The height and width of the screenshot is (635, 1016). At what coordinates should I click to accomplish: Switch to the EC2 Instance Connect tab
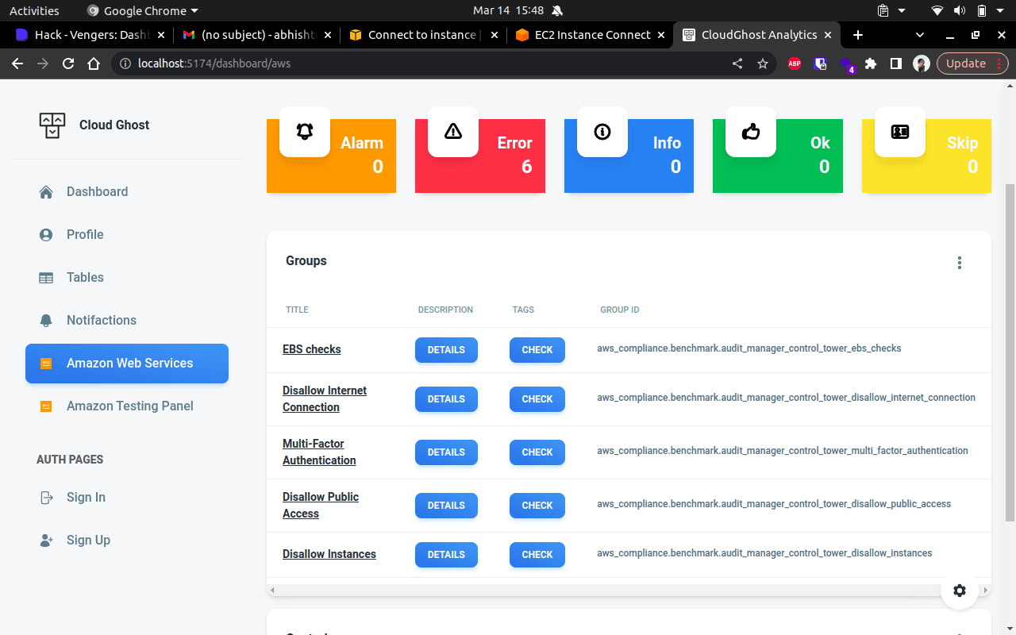[x=590, y=35]
